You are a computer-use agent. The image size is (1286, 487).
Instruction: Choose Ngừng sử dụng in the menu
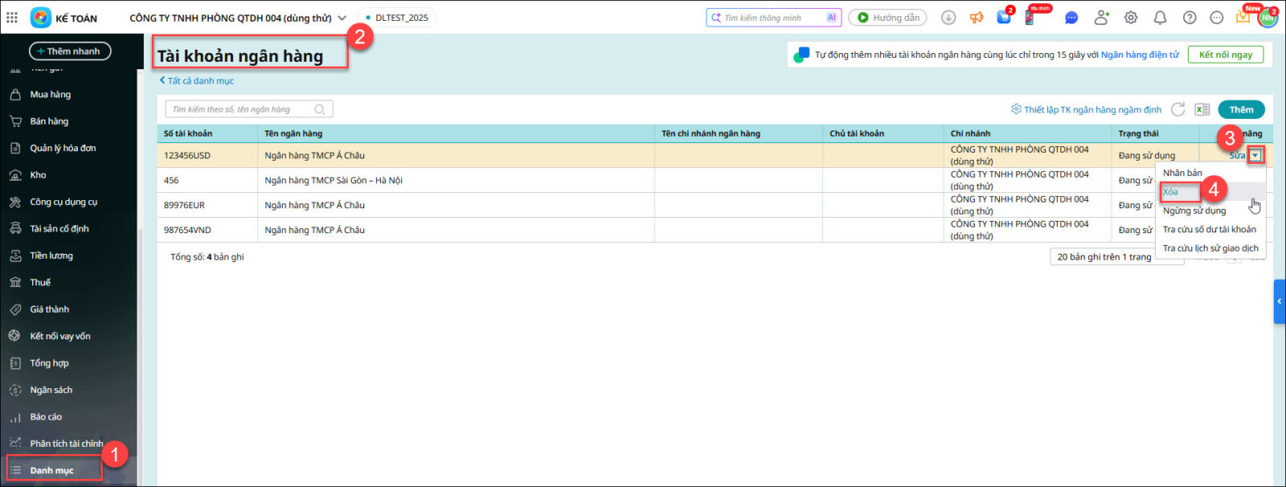click(1194, 211)
